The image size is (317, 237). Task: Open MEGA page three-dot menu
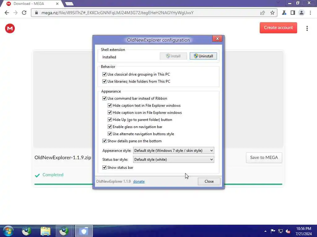coord(307,28)
